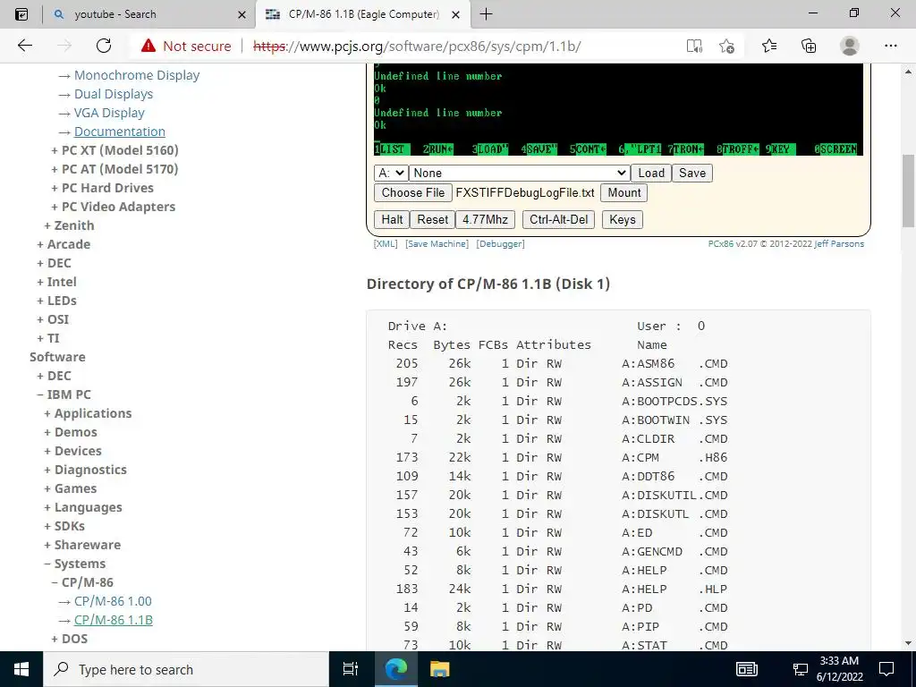Click the taskbar search box
This screenshot has width=916, height=687.
[186, 669]
